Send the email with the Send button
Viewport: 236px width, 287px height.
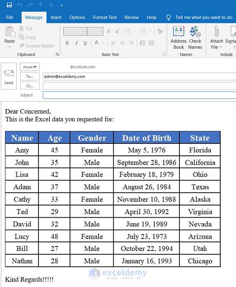pyautogui.click(x=9, y=76)
